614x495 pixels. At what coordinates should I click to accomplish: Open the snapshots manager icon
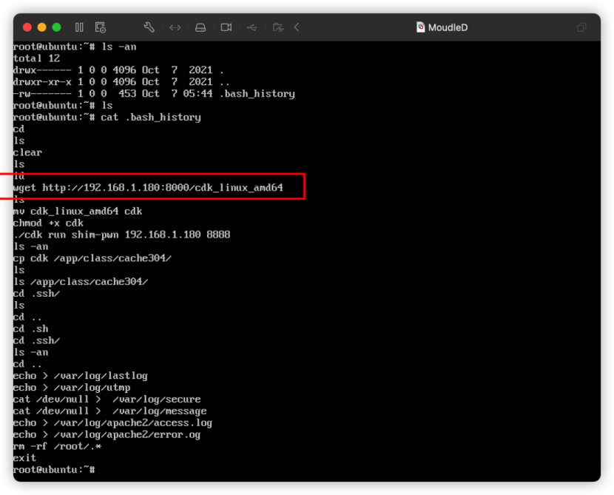point(101,27)
